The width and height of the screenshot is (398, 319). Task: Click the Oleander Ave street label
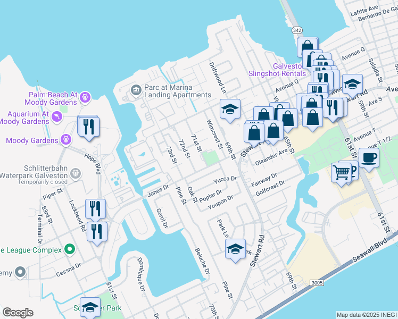[x=271, y=157]
